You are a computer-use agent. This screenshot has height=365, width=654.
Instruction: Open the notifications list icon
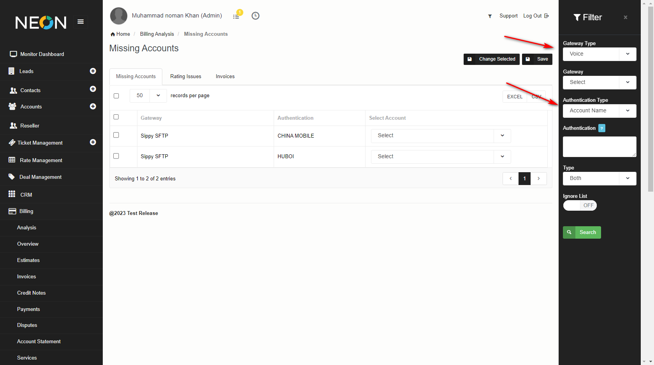pos(236,16)
